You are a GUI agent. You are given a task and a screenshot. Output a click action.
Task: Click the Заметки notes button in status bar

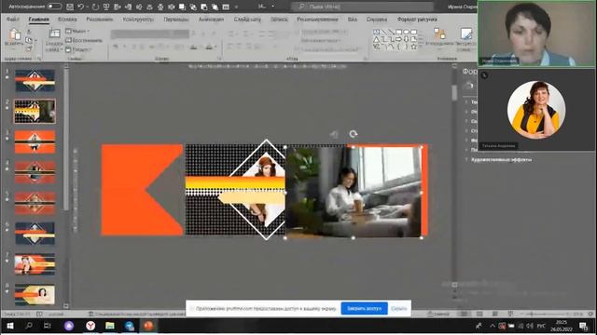tap(438, 315)
